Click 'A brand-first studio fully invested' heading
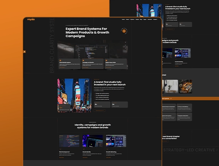Image resolution: width=219 pixels, height=166 pixels. (109, 83)
